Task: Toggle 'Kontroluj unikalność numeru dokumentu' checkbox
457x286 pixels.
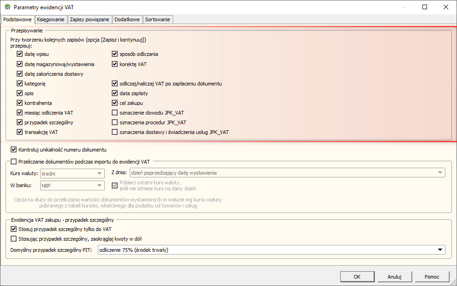Action: 13,150
